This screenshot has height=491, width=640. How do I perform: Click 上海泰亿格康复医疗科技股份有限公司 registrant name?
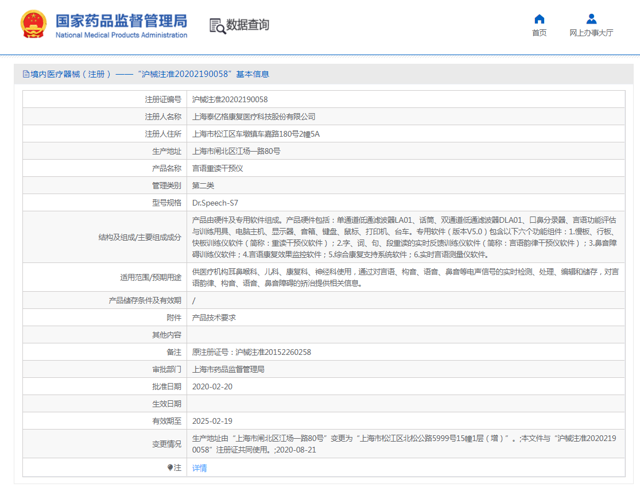point(254,117)
